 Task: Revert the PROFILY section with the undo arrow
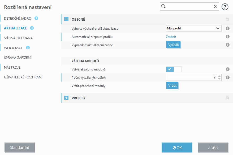(227, 98)
